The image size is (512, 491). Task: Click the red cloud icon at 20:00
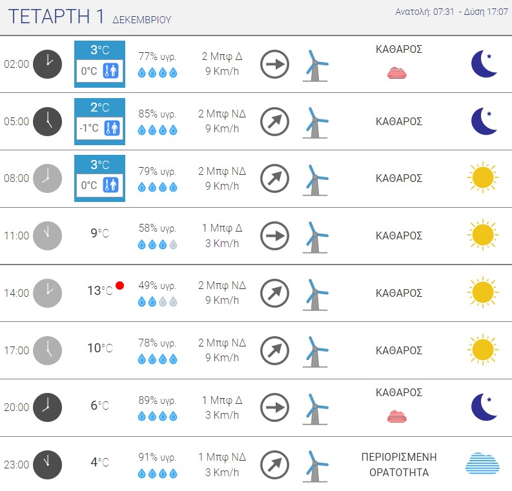tap(397, 416)
